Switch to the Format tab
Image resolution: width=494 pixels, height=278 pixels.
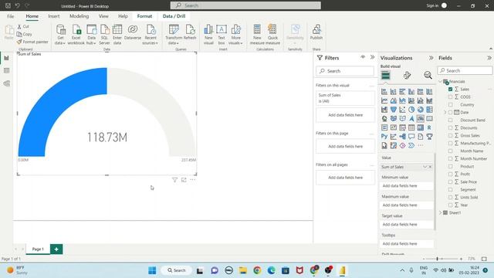tap(144, 16)
